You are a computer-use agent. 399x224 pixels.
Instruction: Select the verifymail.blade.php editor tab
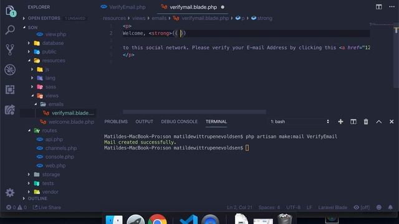coord(193,7)
